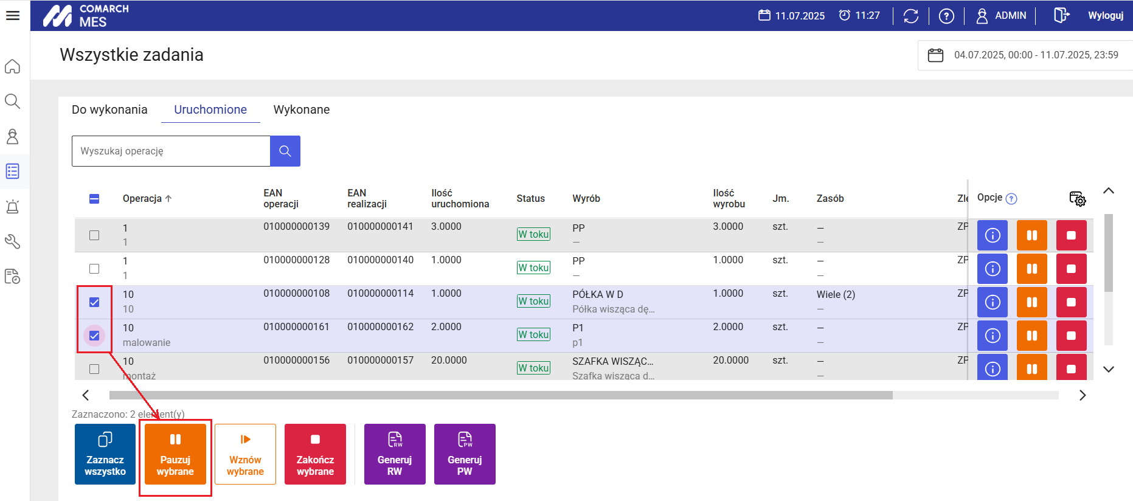The height and width of the screenshot is (501, 1133).
Task: Click the home icon in sidebar
Action: pyautogui.click(x=13, y=66)
